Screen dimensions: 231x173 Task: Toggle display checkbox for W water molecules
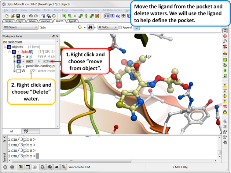18,71
